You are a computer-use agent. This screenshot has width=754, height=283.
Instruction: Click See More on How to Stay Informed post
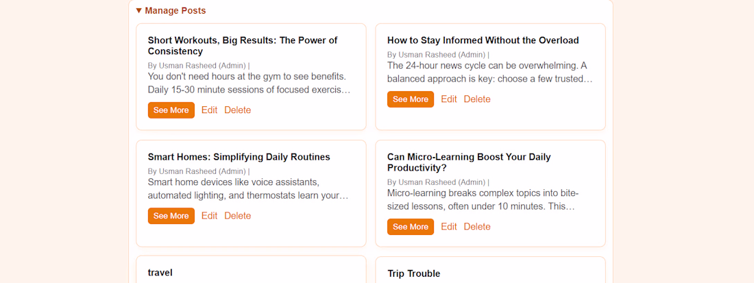point(411,99)
